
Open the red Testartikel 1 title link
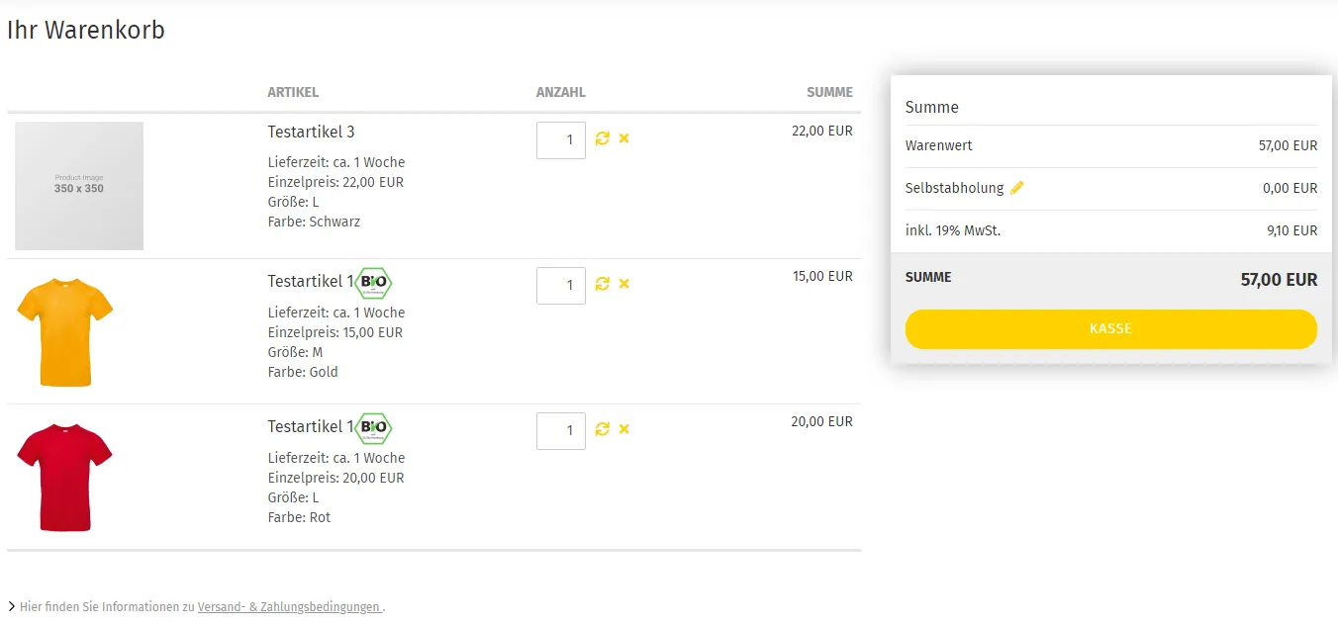click(x=311, y=427)
